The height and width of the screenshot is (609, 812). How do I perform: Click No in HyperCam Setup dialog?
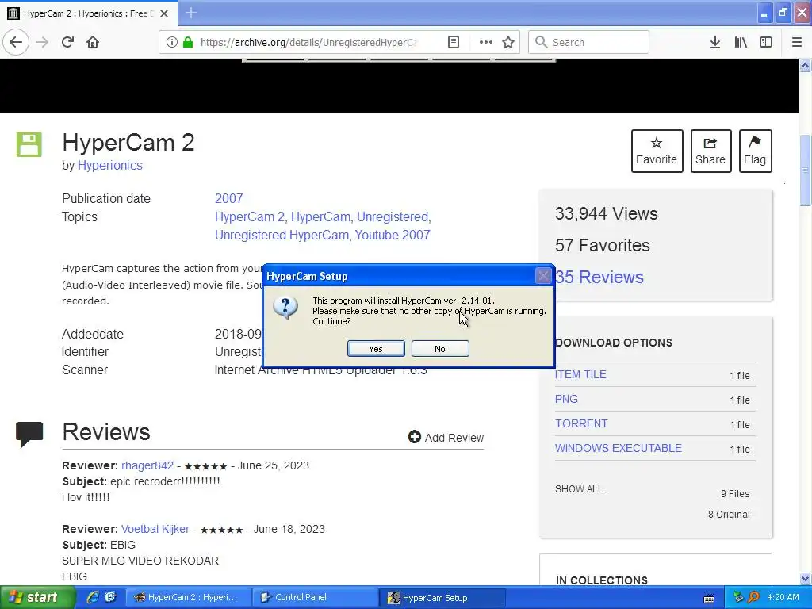[x=440, y=349]
